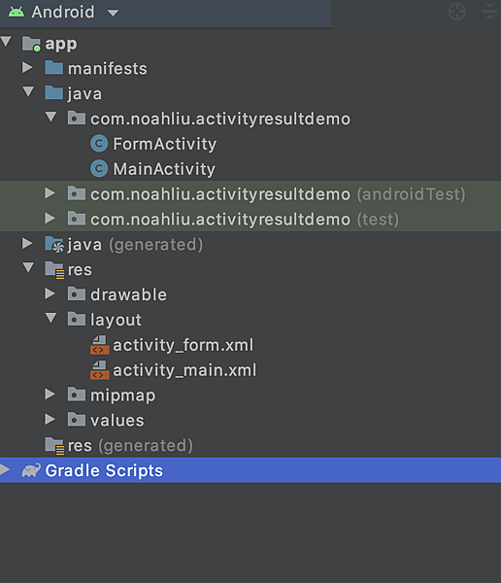This screenshot has height=583, width=501.
Task: Click the res (generated) folder icon
Action: click(x=54, y=446)
